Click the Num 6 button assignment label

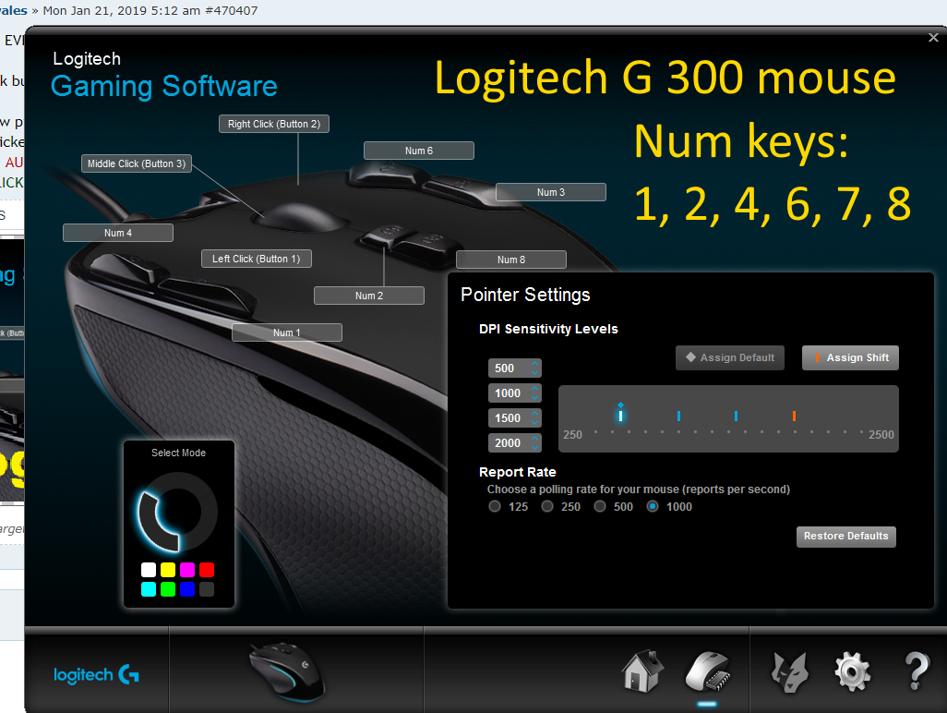(418, 151)
